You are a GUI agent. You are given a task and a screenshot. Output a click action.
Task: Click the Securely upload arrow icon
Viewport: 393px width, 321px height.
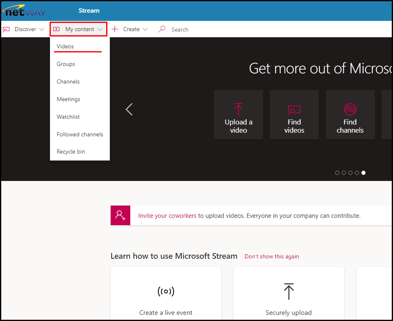(289, 292)
